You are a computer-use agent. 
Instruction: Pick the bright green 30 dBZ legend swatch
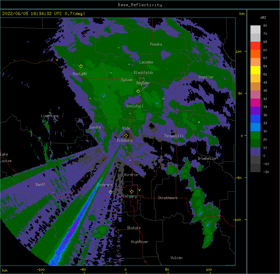point(255,135)
